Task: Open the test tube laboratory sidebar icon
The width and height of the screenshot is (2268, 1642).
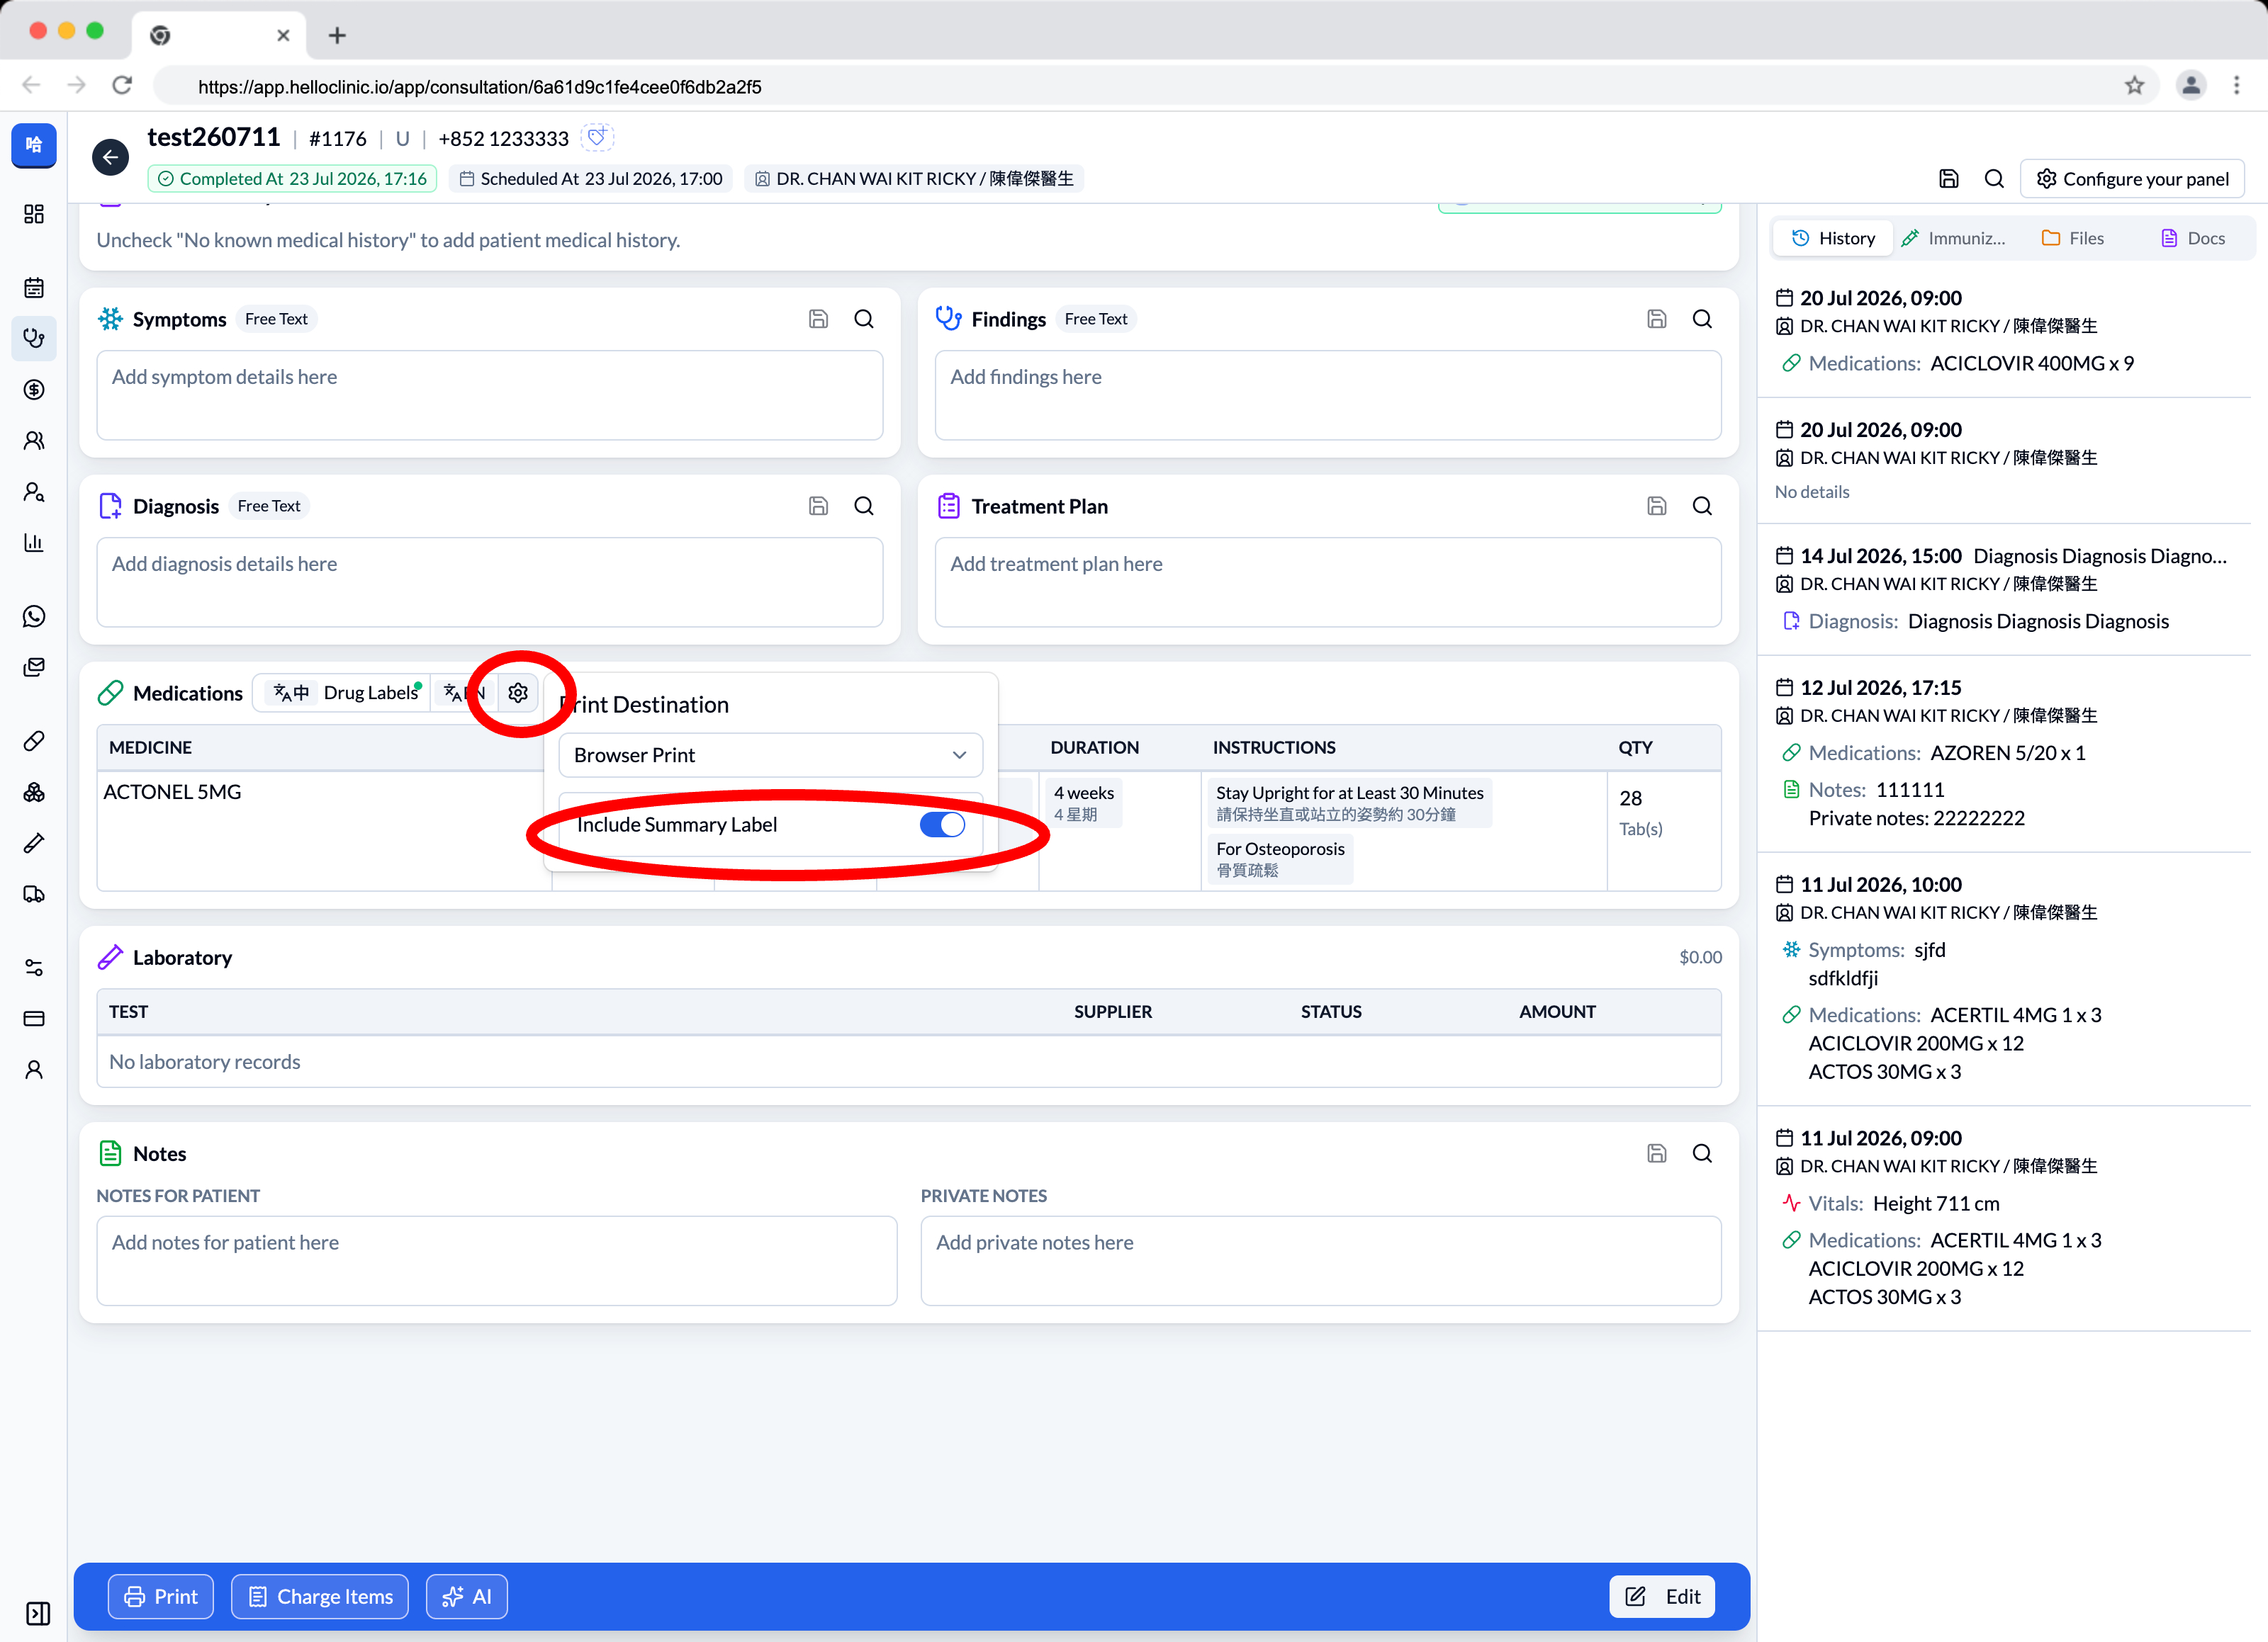Action: click(34, 844)
